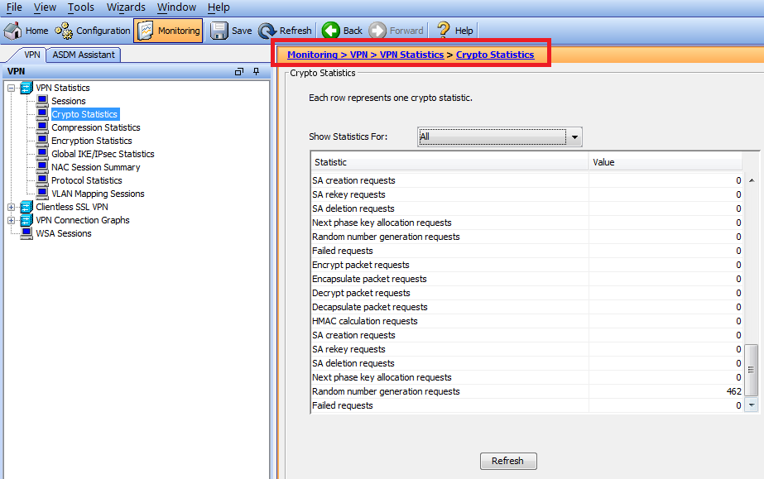Image resolution: width=764 pixels, height=479 pixels.
Task: Select Encryption Statistics in the tree
Action: (x=92, y=141)
